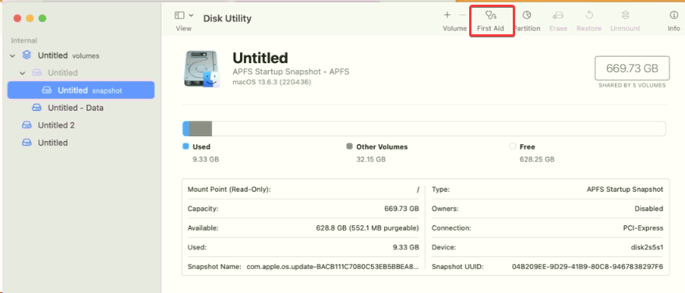Click the gray Other Volumes legend swatch
The width and height of the screenshot is (685, 293).
click(x=349, y=146)
